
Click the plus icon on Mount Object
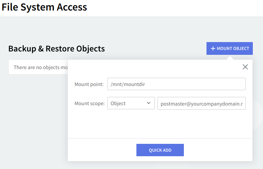[213, 48]
